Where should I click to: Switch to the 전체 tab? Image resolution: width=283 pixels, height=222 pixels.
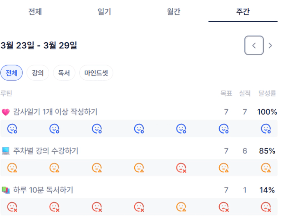(35, 12)
